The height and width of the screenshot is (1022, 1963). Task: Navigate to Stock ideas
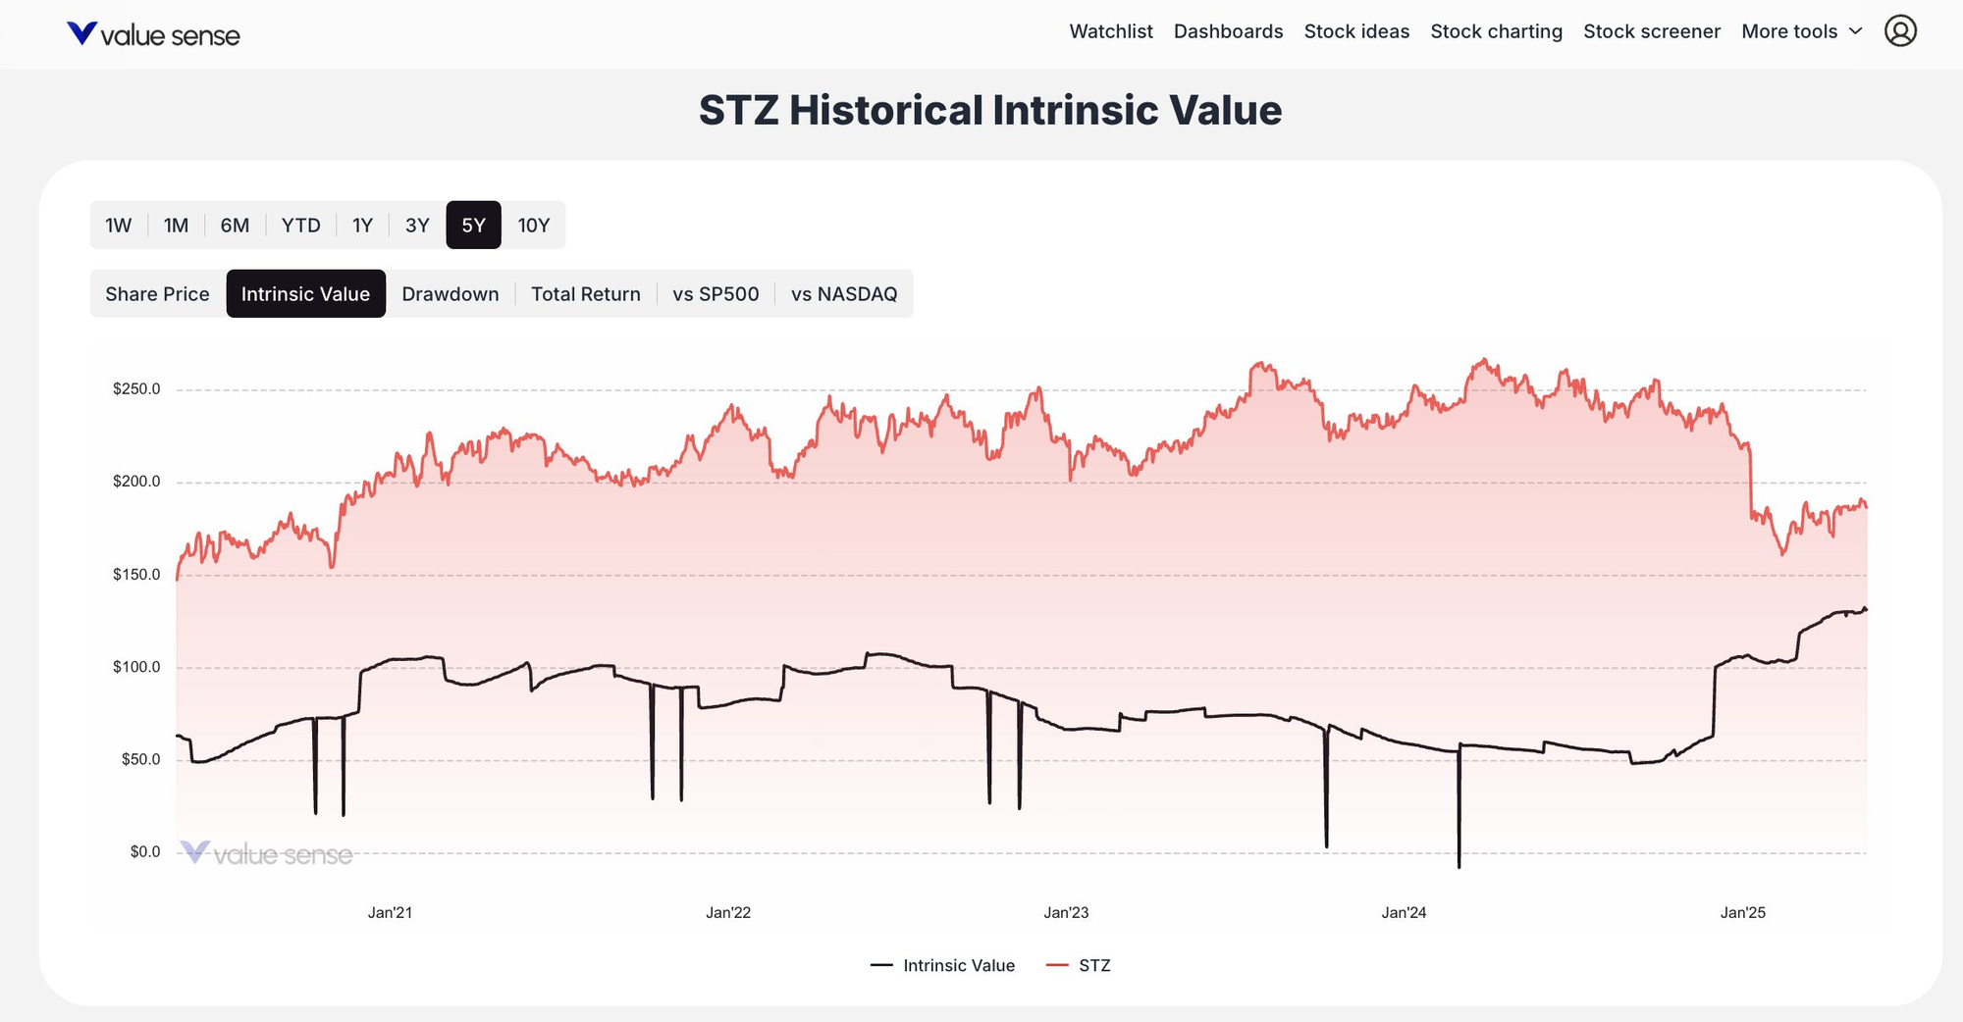[x=1356, y=30]
